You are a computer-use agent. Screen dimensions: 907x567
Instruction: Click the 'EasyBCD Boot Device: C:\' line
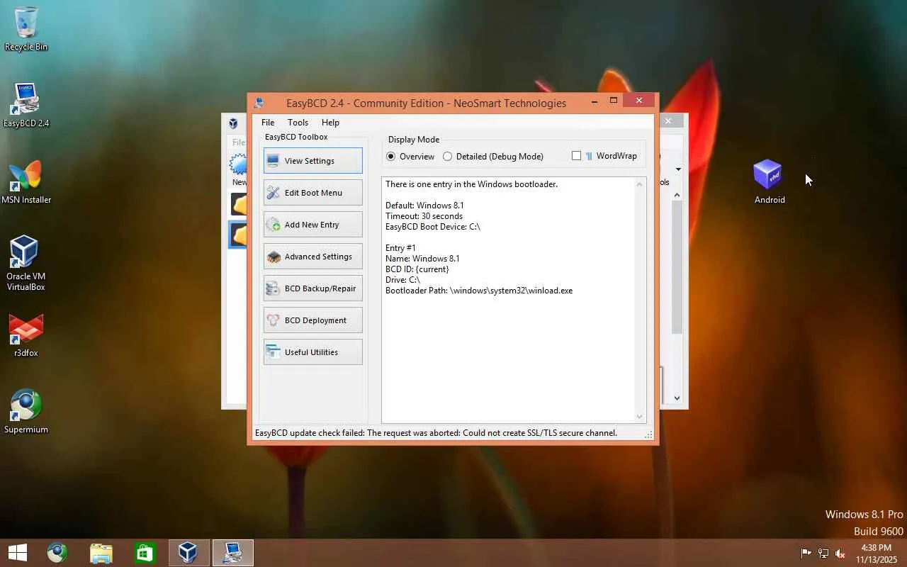tap(433, 227)
